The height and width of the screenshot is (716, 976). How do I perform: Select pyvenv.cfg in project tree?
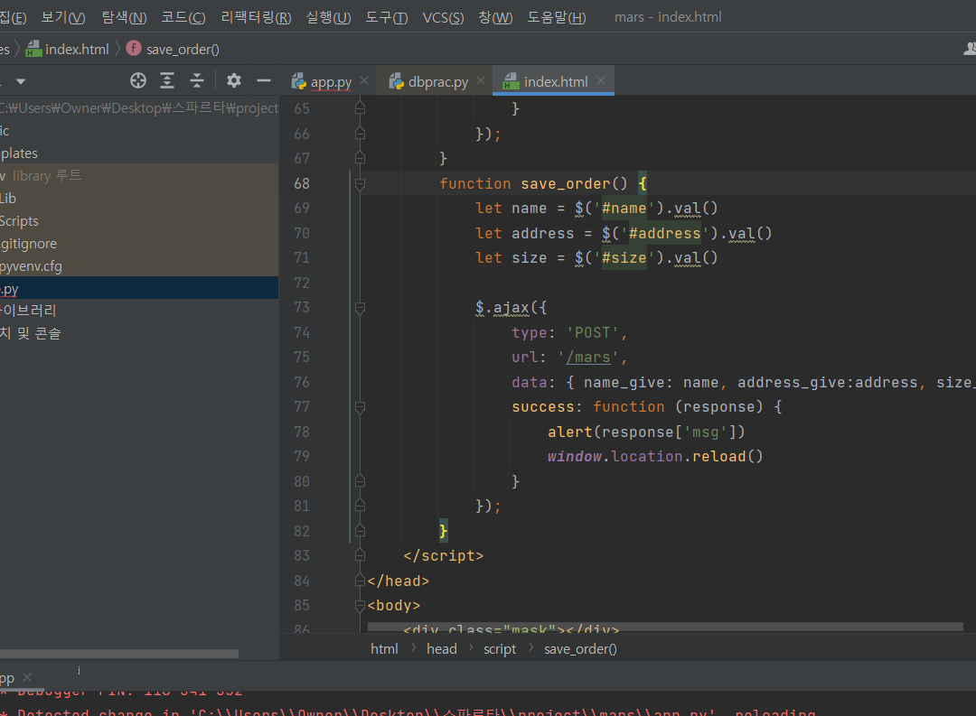pos(139,266)
